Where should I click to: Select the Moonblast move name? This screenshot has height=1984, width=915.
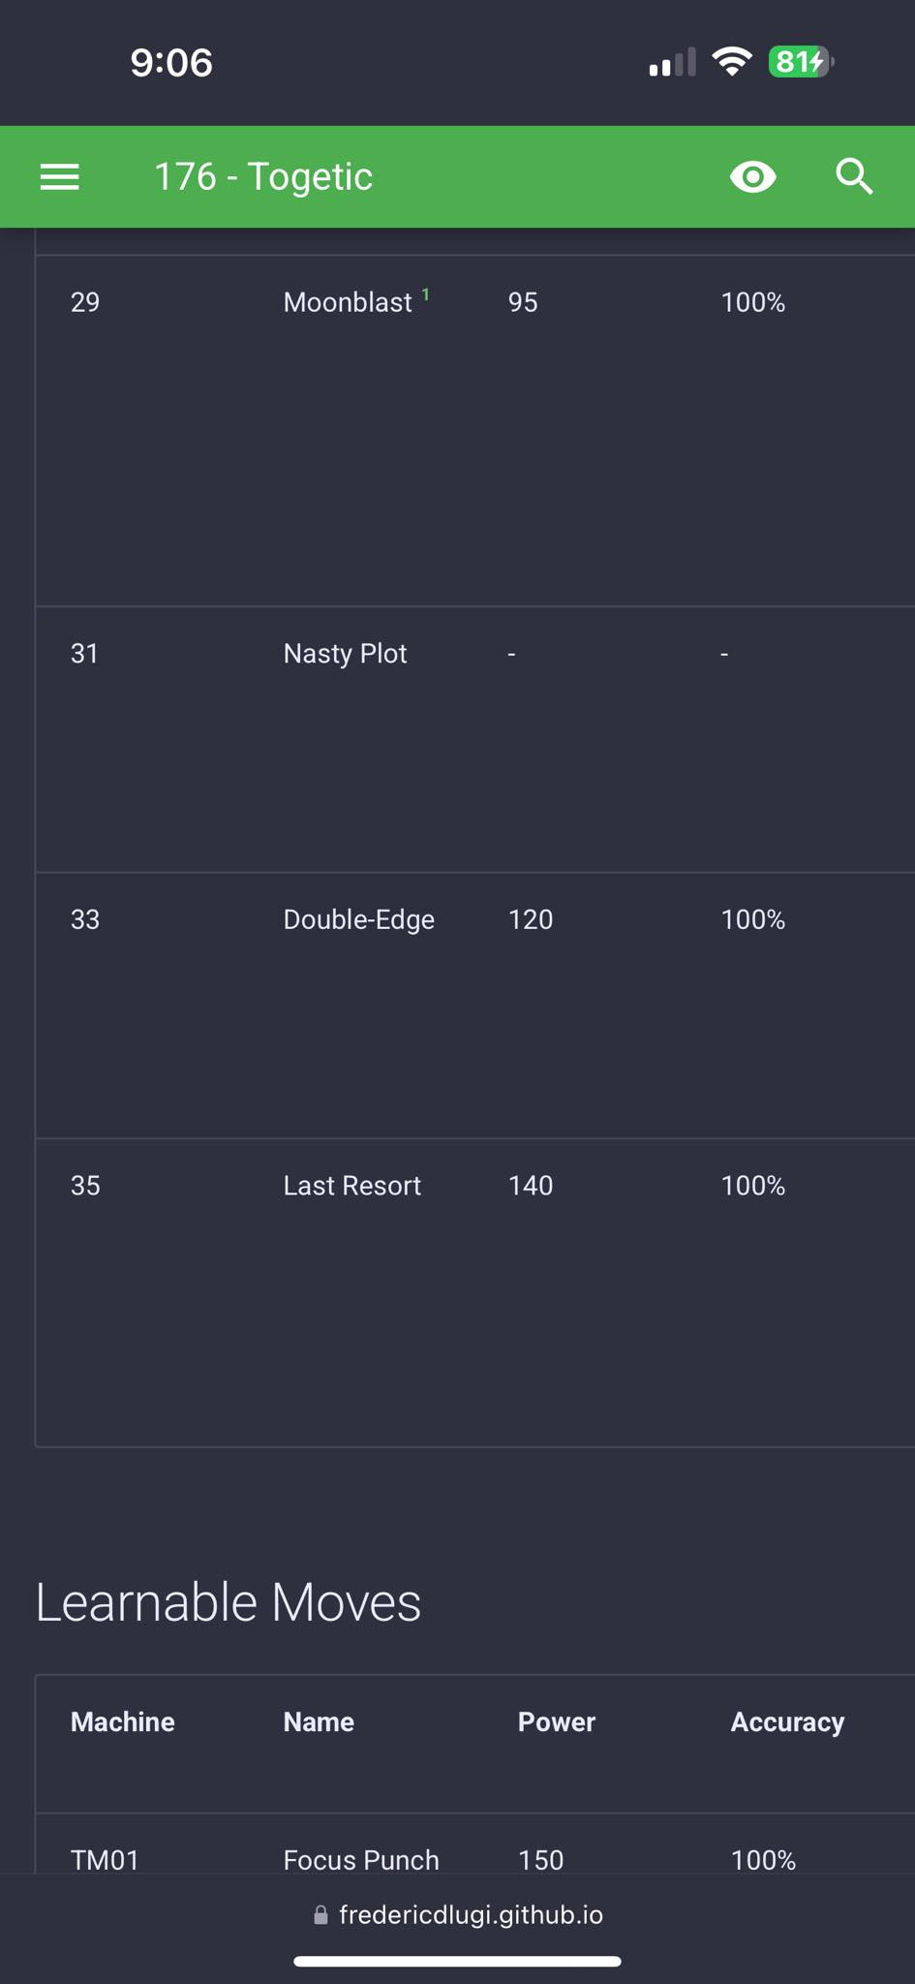348,302
